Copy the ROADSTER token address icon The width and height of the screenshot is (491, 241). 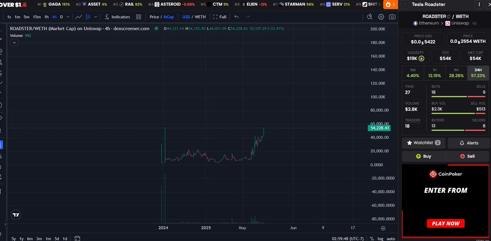(x=448, y=17)
